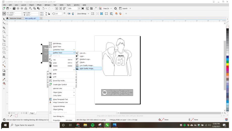The width and height of the screenshot is (232, 131).
Task: Select the Shape tool
Action: pos(4,23)
